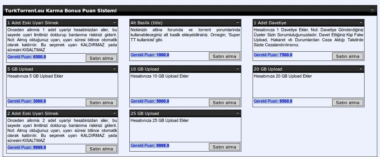Click the 20 GB Upload header text

tap(268, 69)
